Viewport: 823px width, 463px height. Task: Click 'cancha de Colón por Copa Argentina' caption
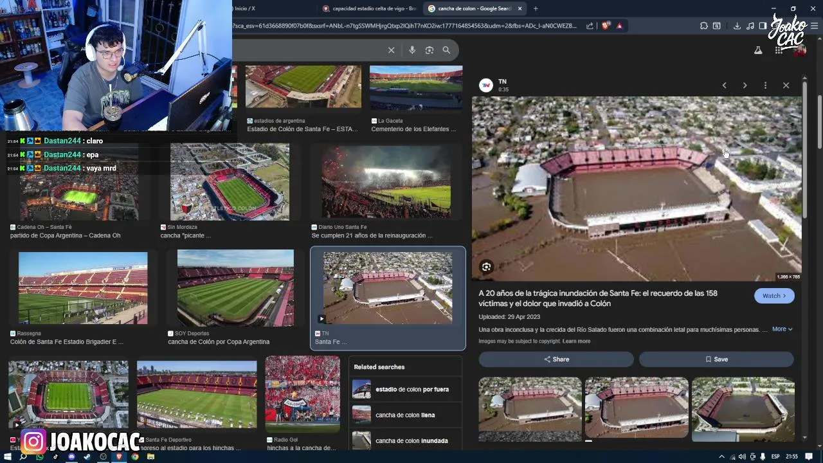pyautogui.click(x=219, y=342)
